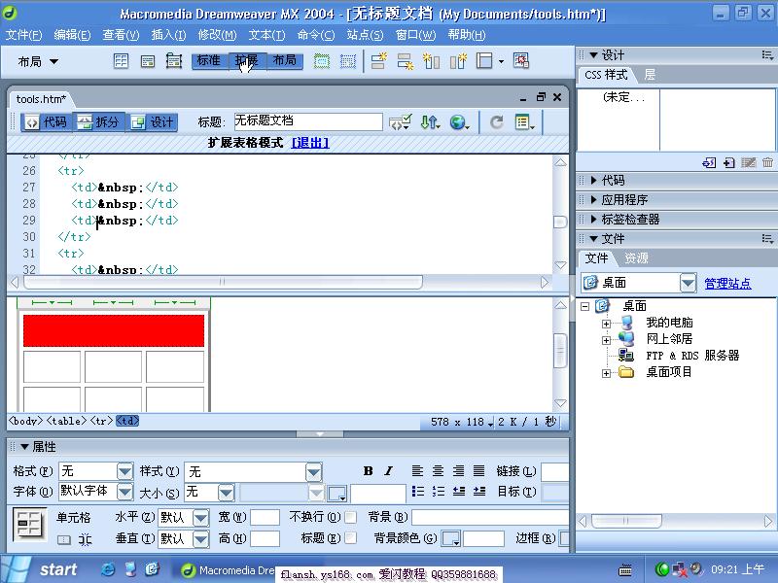Select the Draw Layer tool

[174, 61]
